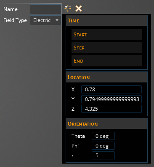Click the Y coordinate value field
This screenshot has height=167, width=154.
click(112, 99)
